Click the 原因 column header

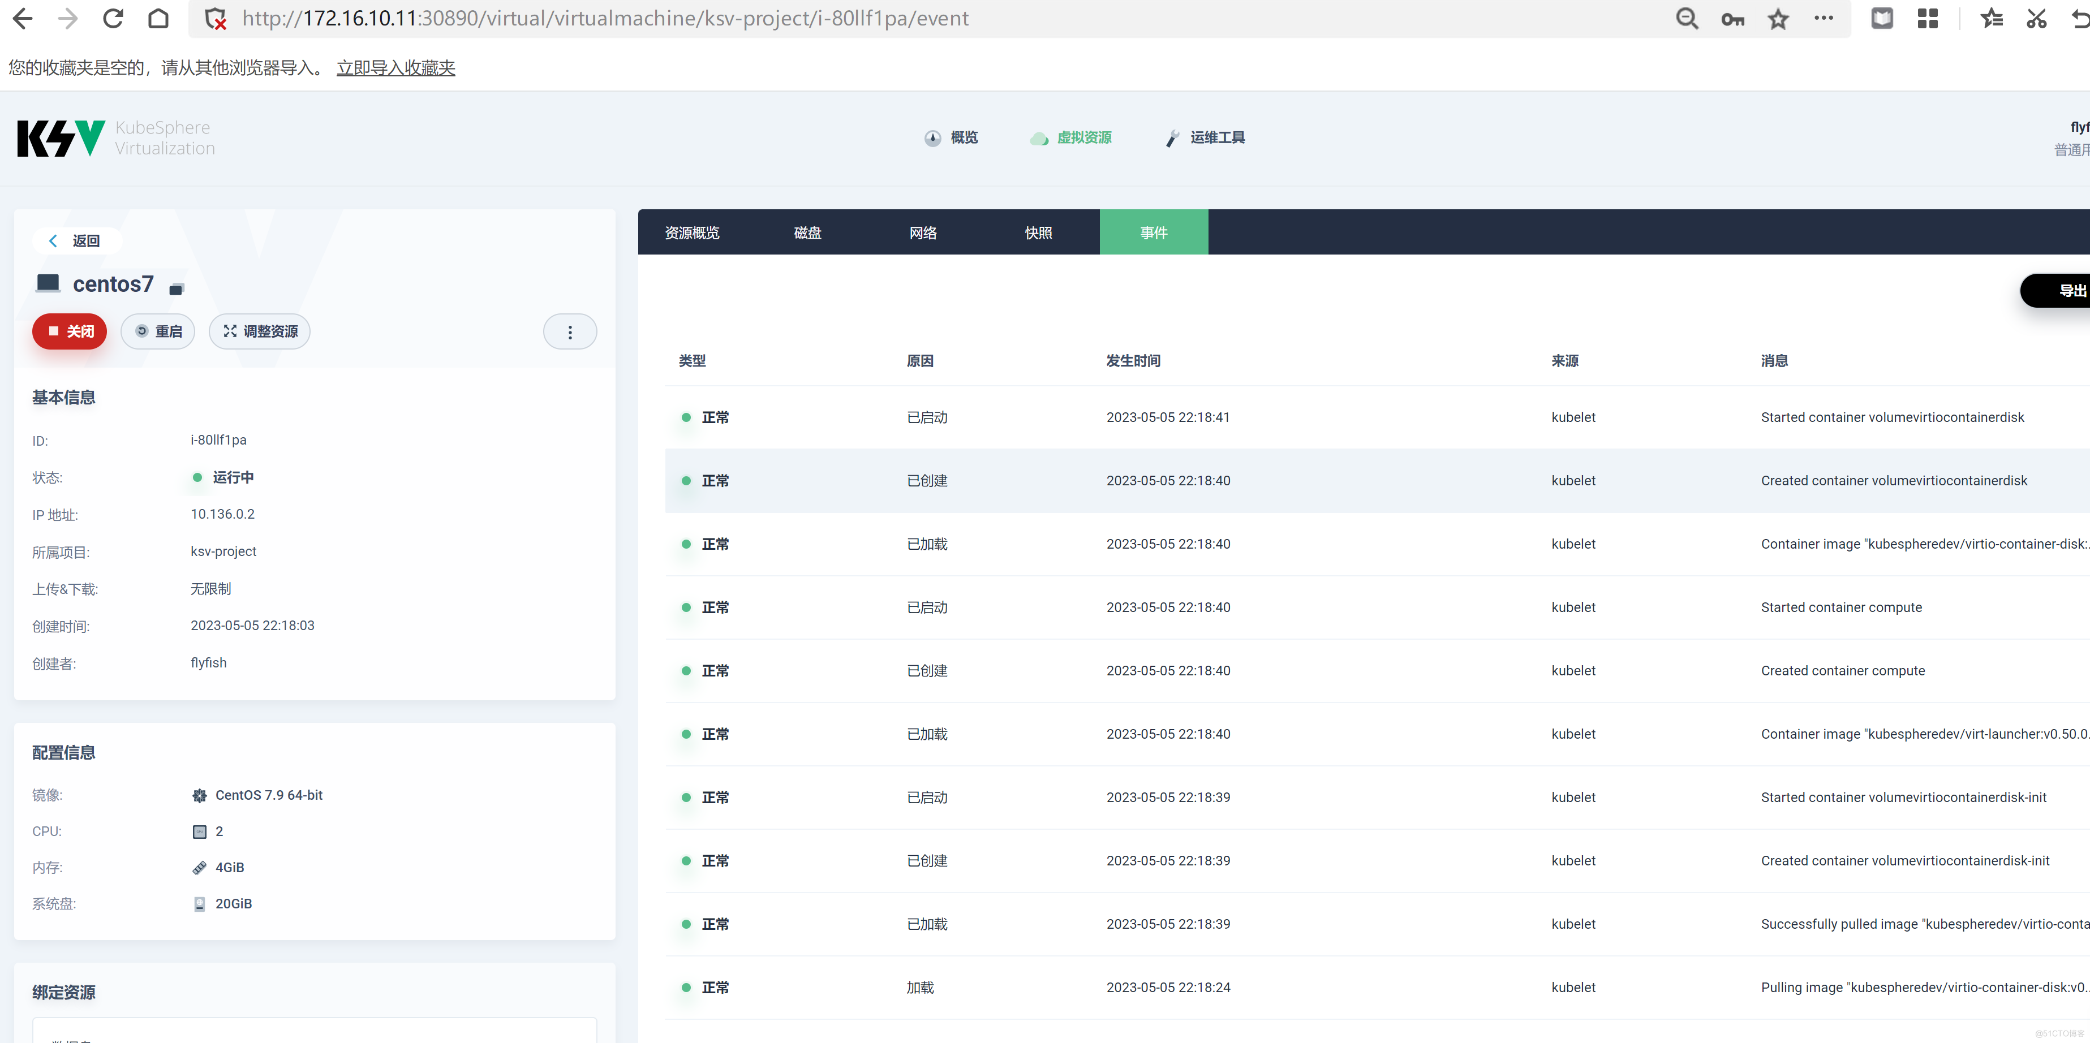click(920, 361)
